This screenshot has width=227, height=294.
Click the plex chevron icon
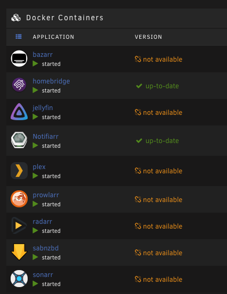click(19, 171)
